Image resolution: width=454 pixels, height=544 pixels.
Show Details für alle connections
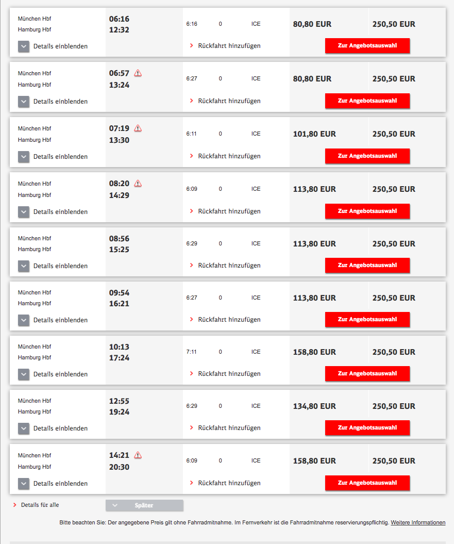40,505
